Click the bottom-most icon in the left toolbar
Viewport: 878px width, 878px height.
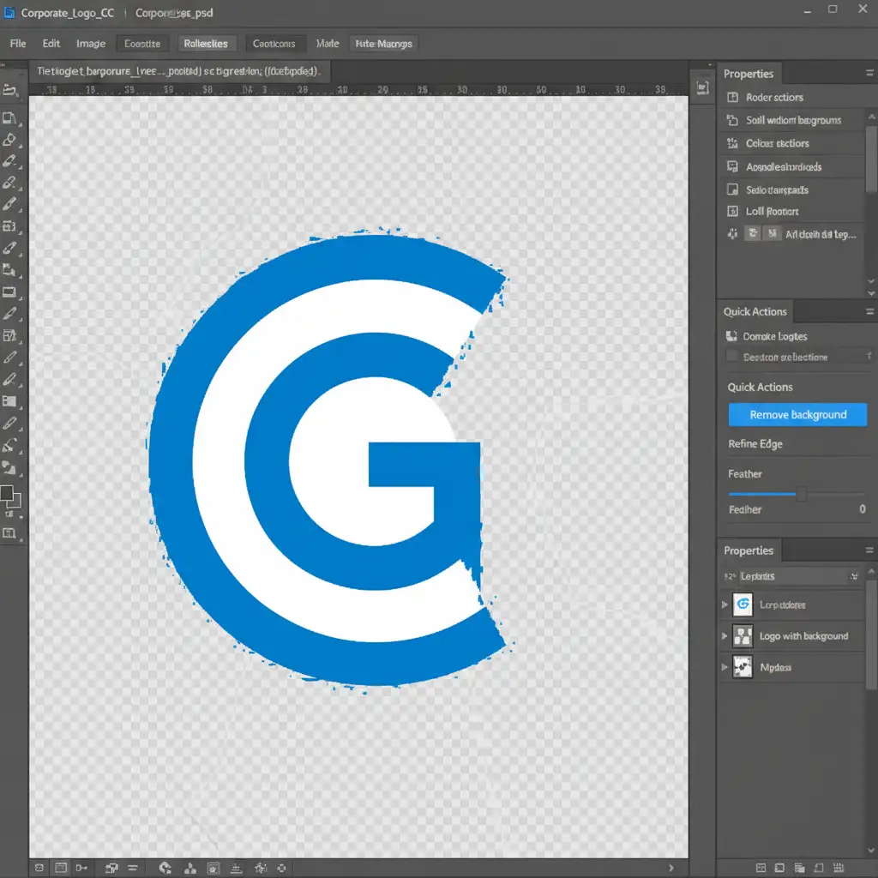[x=10, y=532]
